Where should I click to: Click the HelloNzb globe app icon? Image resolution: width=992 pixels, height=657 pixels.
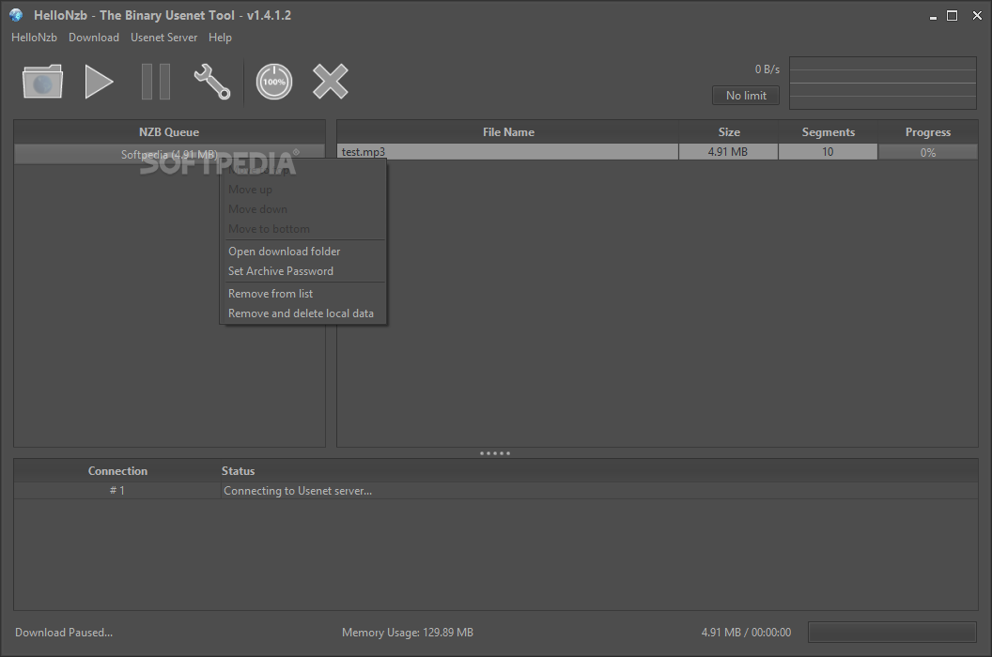17,15
